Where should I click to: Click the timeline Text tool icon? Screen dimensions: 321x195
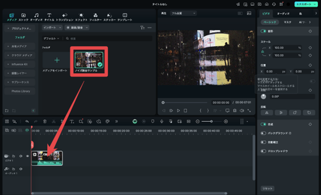(72, 121)
